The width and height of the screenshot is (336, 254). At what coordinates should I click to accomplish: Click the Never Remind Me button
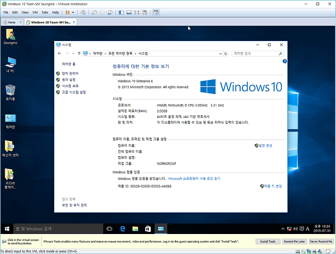(321, 241)
